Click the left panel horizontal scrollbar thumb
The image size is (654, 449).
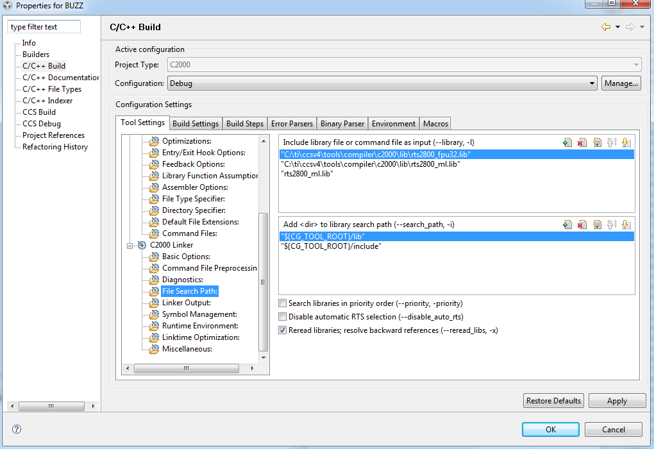tap(51, 406)
